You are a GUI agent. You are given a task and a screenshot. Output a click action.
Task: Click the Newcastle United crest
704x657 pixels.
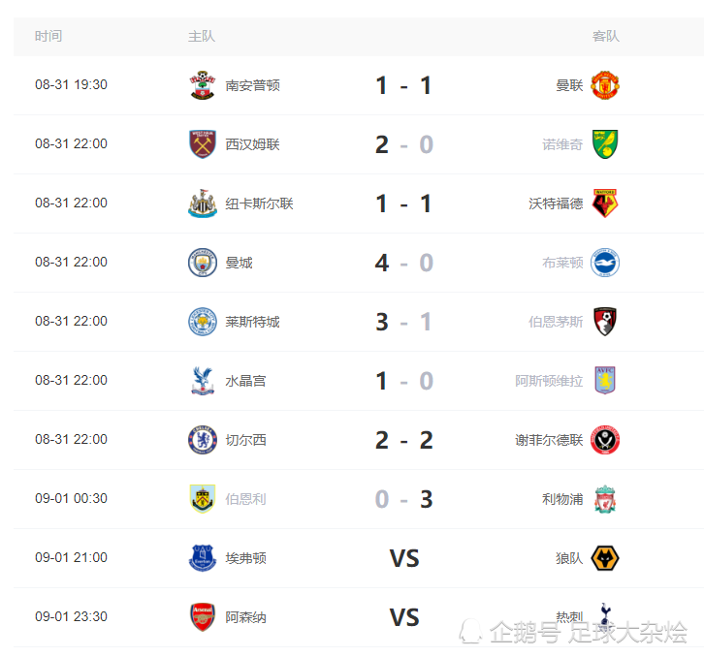click(x=203, y=203)
